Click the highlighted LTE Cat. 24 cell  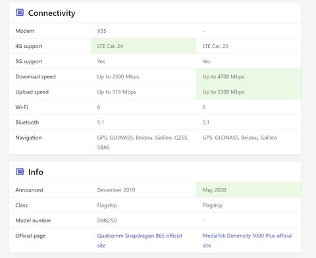pos(144,46)
